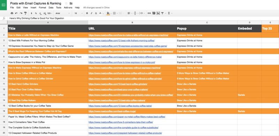Open text color picker
This screenshot has width=279, height=136.
(100, 13)
